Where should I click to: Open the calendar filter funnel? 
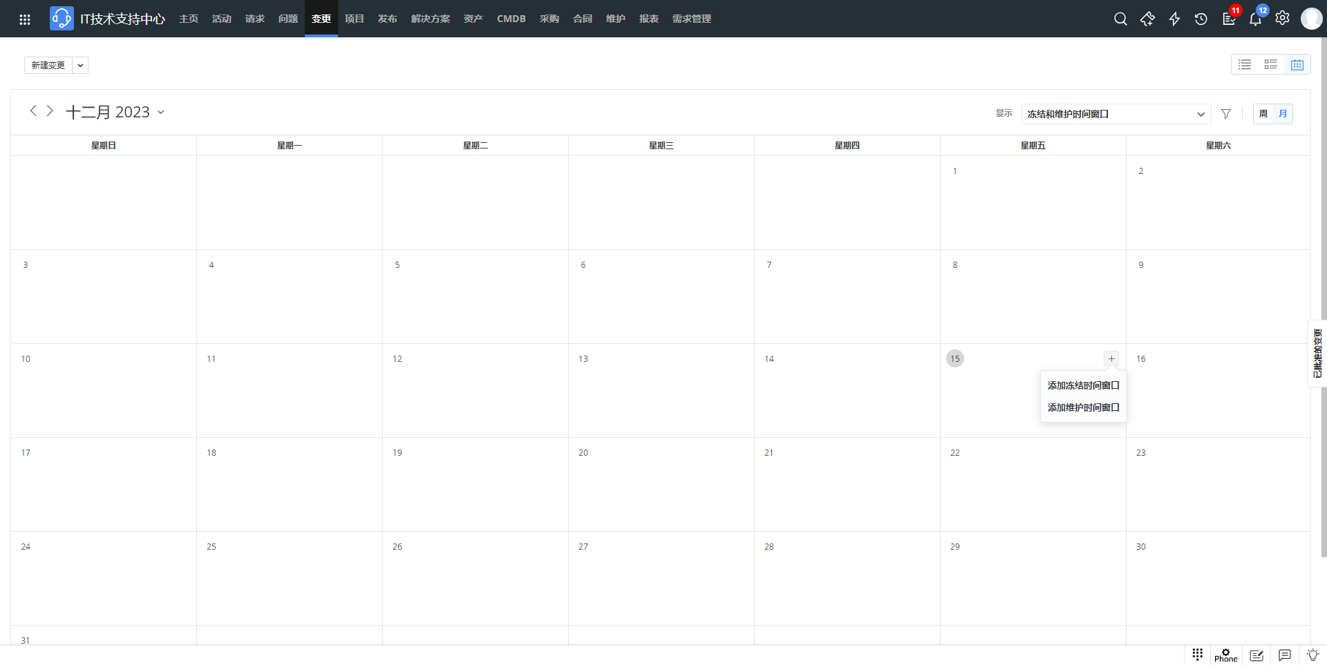click(x=1226, y=114)
